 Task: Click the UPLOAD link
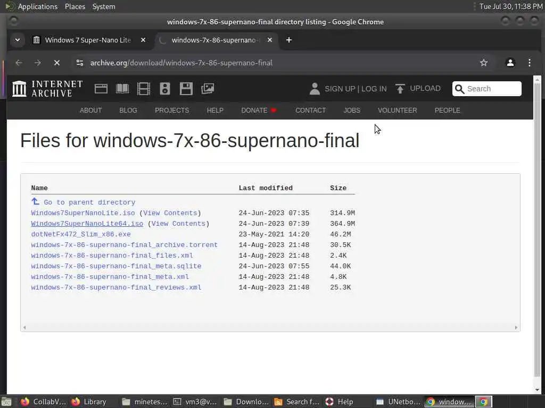pyautogui.click(x=425, y=89)
